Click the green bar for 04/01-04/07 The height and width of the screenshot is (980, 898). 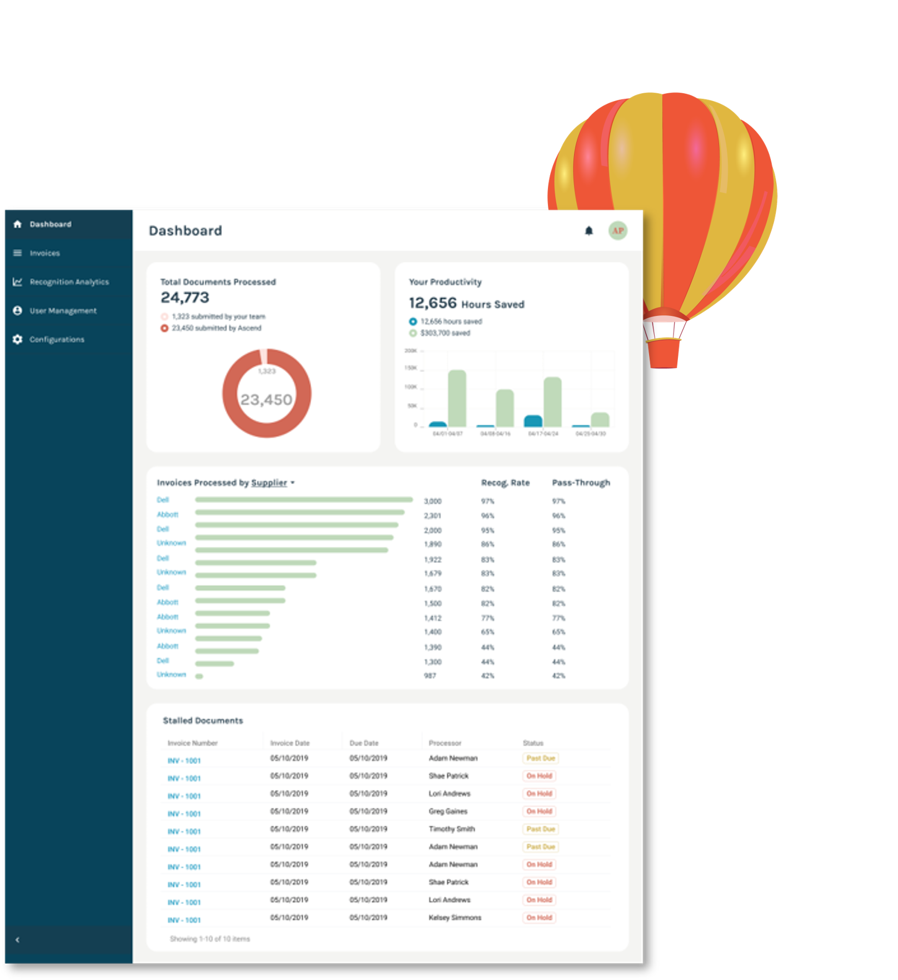[457, 399]
